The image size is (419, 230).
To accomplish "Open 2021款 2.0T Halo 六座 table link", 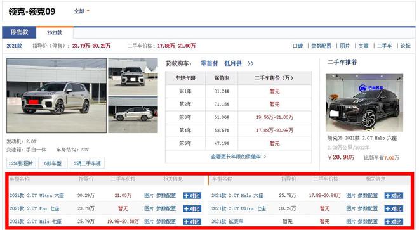I will click(x=237, y=196).
